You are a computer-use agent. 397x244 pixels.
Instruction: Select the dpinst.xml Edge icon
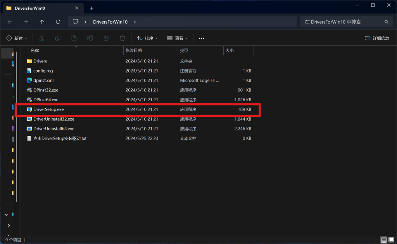29,80
